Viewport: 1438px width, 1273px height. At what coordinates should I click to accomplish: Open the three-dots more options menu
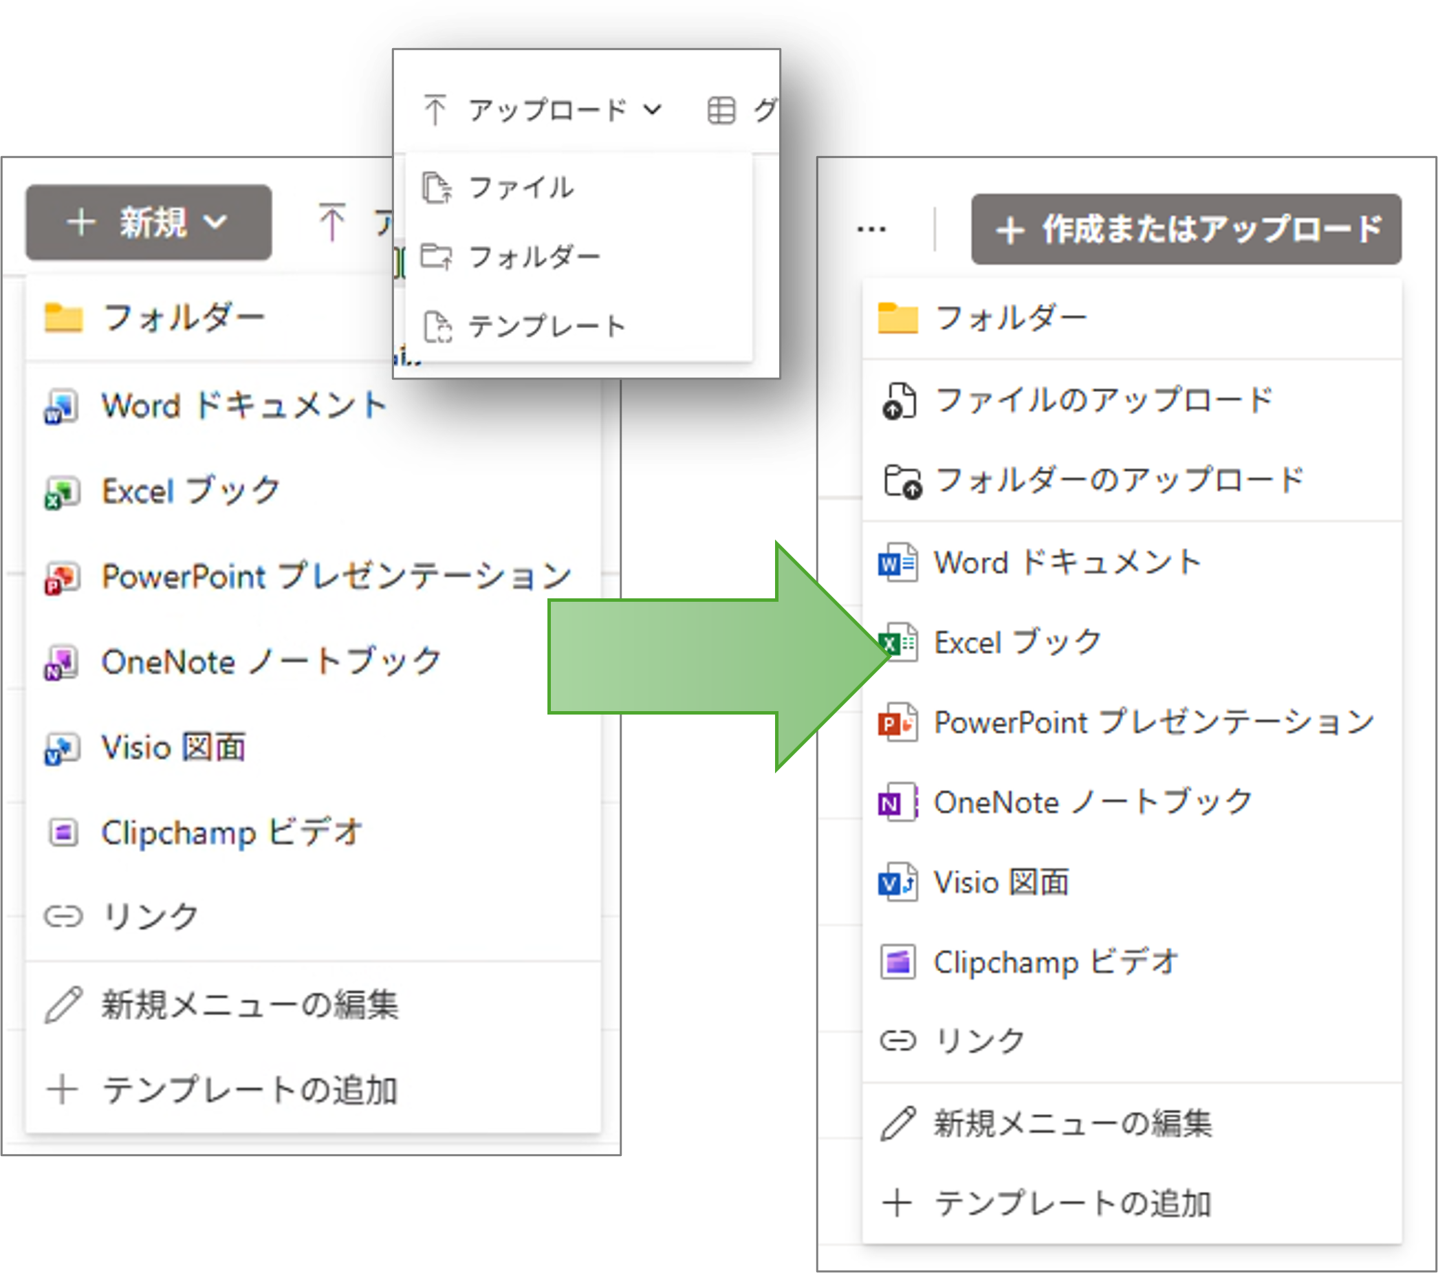871,230
